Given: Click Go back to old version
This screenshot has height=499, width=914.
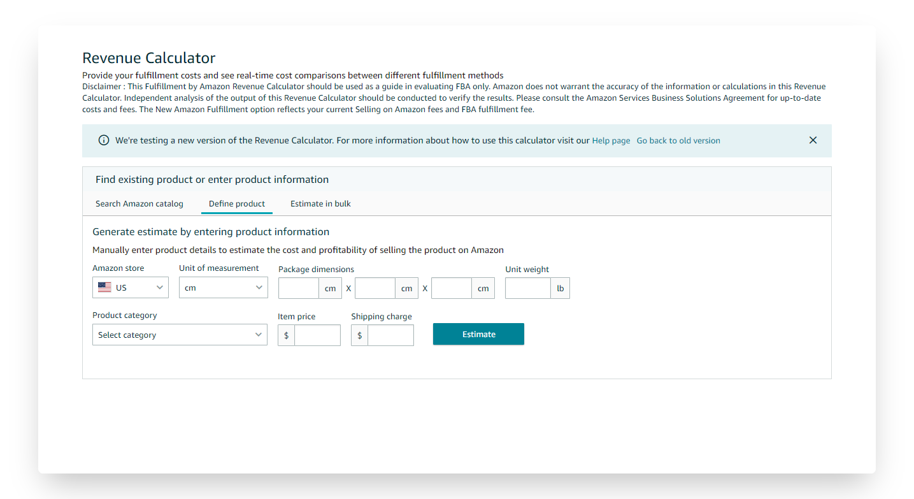Looking at the screenshot, I should [678, 140].
